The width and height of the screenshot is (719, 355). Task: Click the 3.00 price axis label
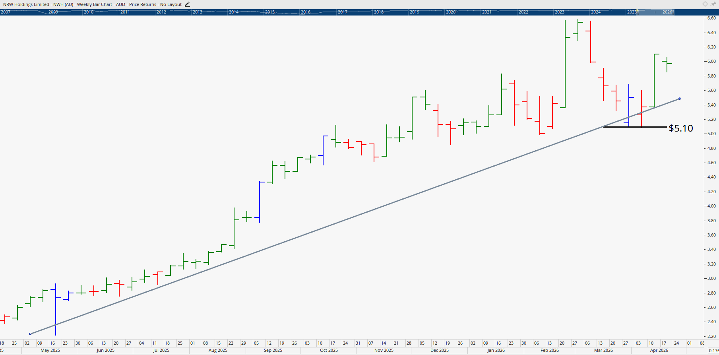coord(711,278)
